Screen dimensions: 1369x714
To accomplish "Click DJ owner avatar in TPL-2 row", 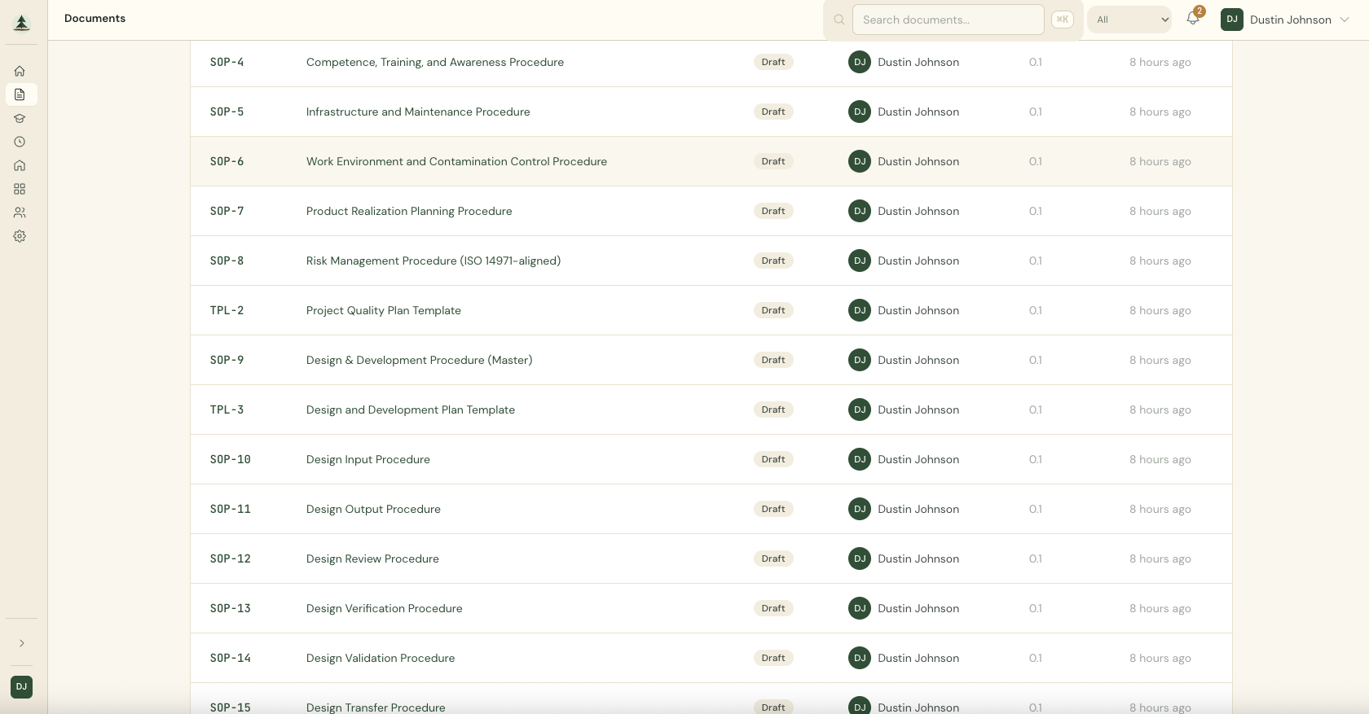I will pos(860,310).
